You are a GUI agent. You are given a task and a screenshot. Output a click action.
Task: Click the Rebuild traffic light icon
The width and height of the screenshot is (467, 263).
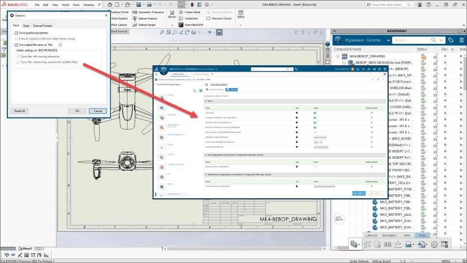(x=192, y=4)
